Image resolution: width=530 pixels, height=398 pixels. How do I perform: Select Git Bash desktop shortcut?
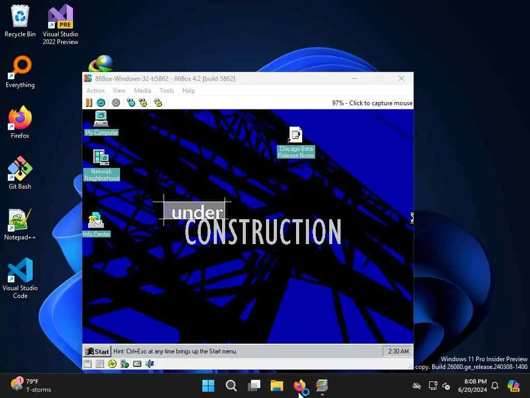[x=20, y=173]
